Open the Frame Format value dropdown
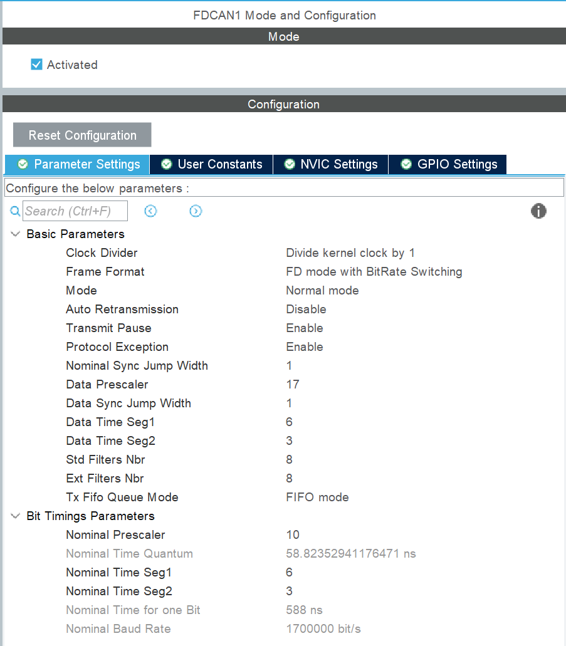Screen dimensions: 566x646 374,271
